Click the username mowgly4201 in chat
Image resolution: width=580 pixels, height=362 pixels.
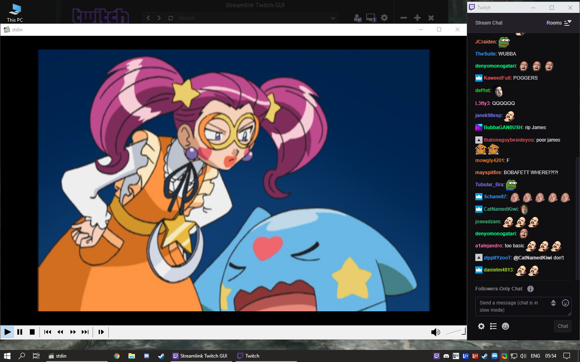click(x=489, y=160)
